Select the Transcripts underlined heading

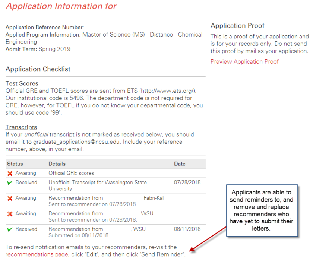[x=21, y=127]
